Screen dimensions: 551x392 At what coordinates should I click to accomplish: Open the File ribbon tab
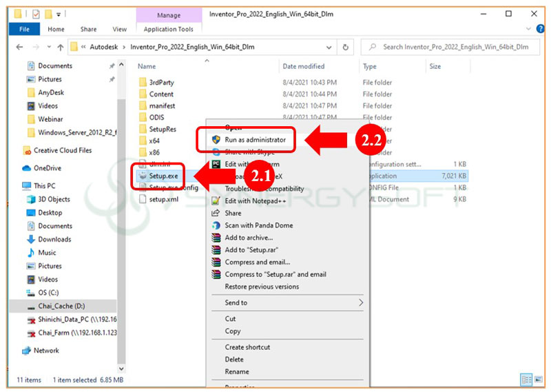(x=24, y=30)
